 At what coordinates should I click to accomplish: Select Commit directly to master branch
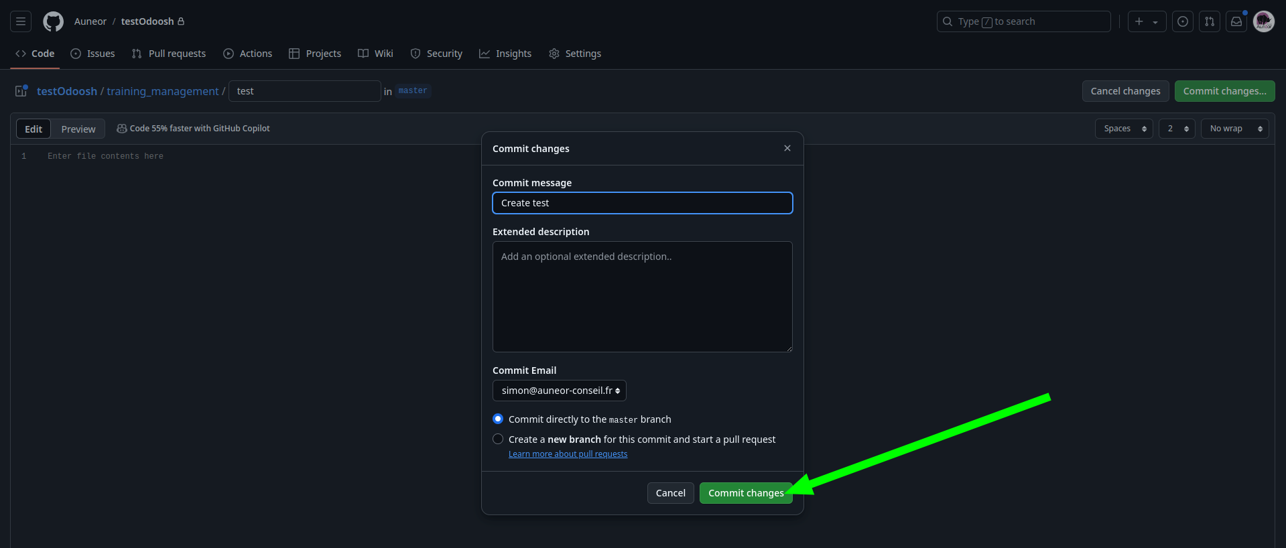coord(498,419)
